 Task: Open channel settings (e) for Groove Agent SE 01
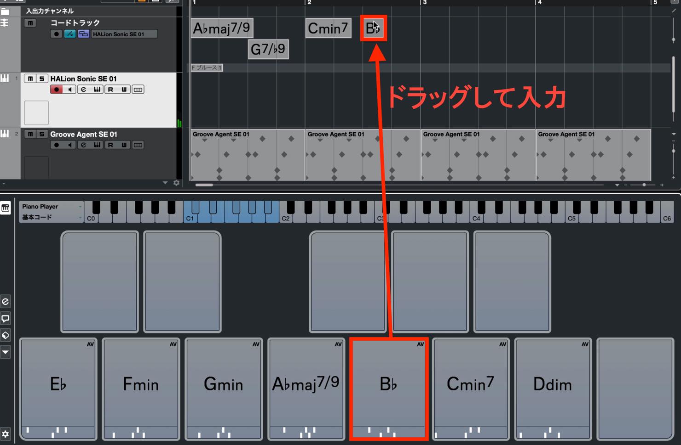[83, 145]
